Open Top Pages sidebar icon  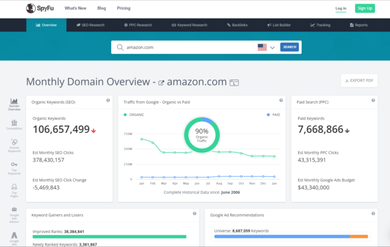pyautogui.click(x=14, y=189)
